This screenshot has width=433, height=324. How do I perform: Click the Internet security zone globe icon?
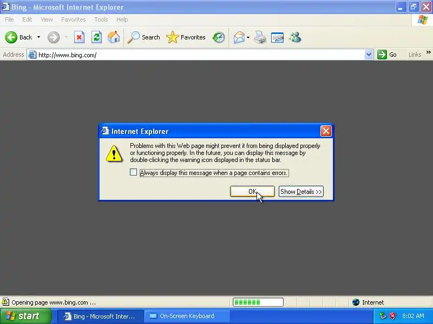pos(356,302)
